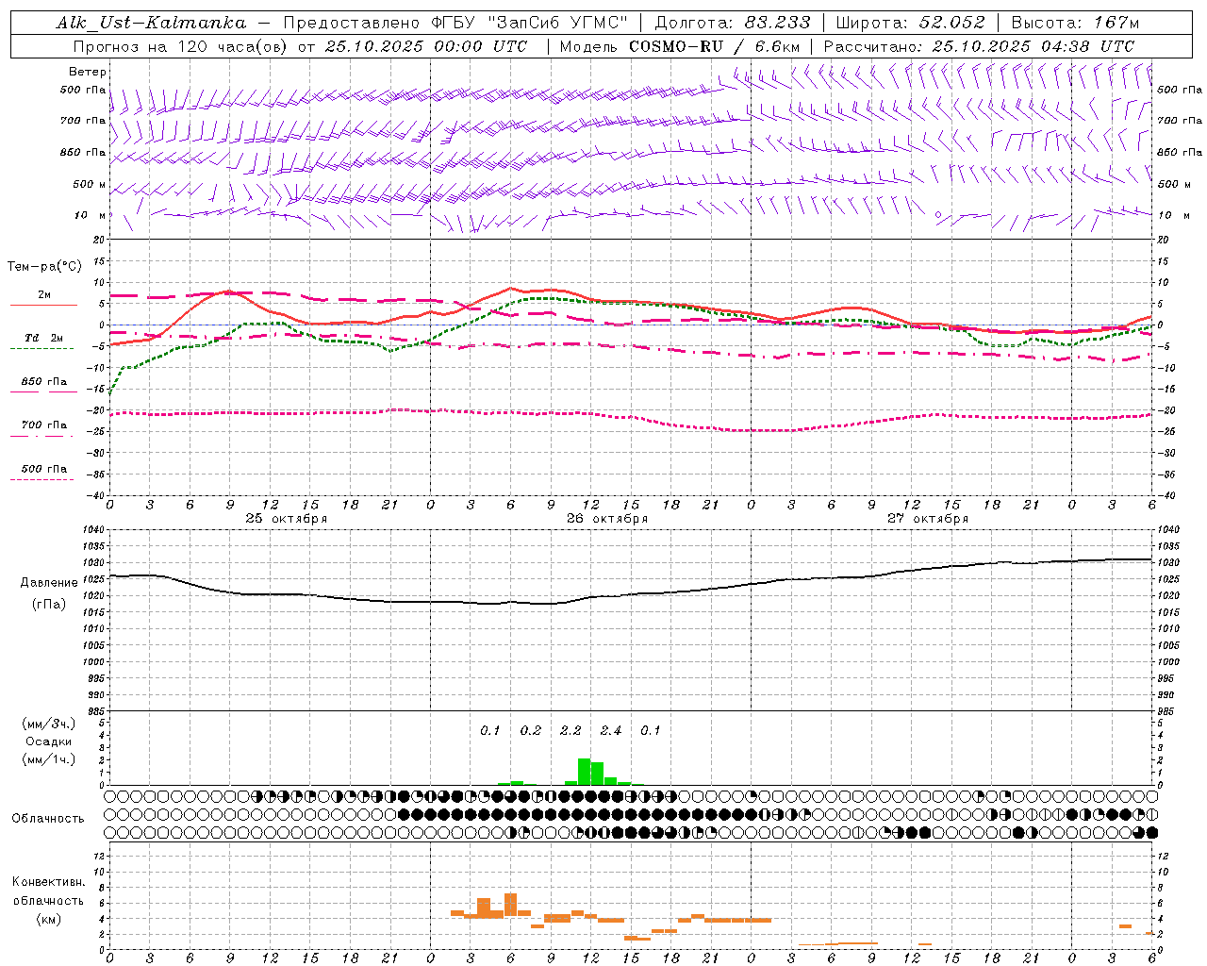
Task: Select the longitude value Долгота: 83.233
Action: (733, 23)
